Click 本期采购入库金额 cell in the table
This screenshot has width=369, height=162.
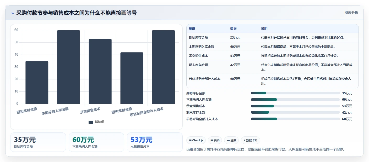pos(202,47)
